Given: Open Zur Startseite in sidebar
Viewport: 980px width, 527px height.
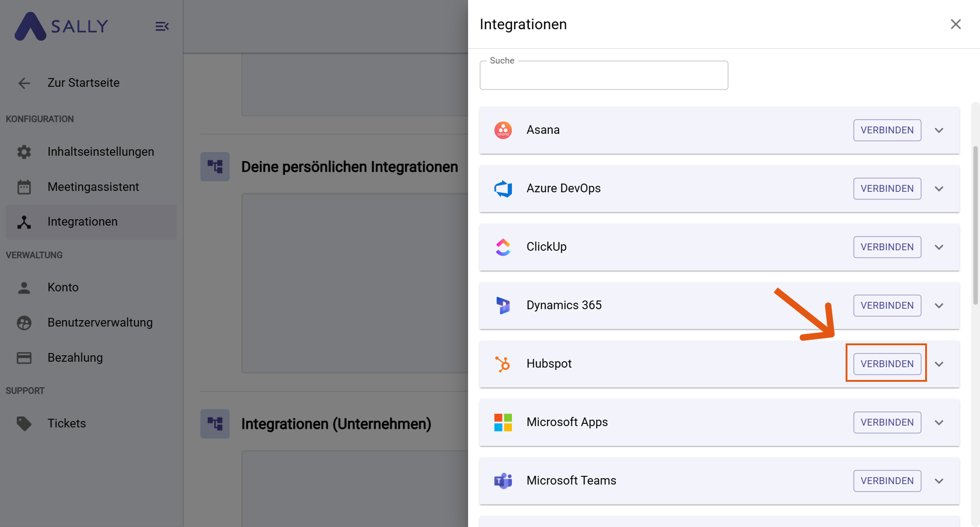Looking at the screenshot, I should (91, 83).
